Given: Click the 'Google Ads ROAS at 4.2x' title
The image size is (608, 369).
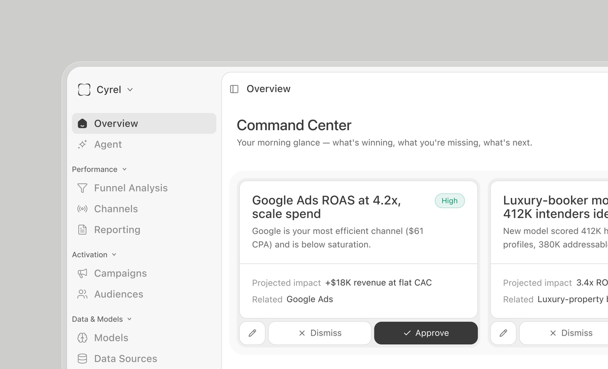Looking at the screenshot, I should click(327, 207).
